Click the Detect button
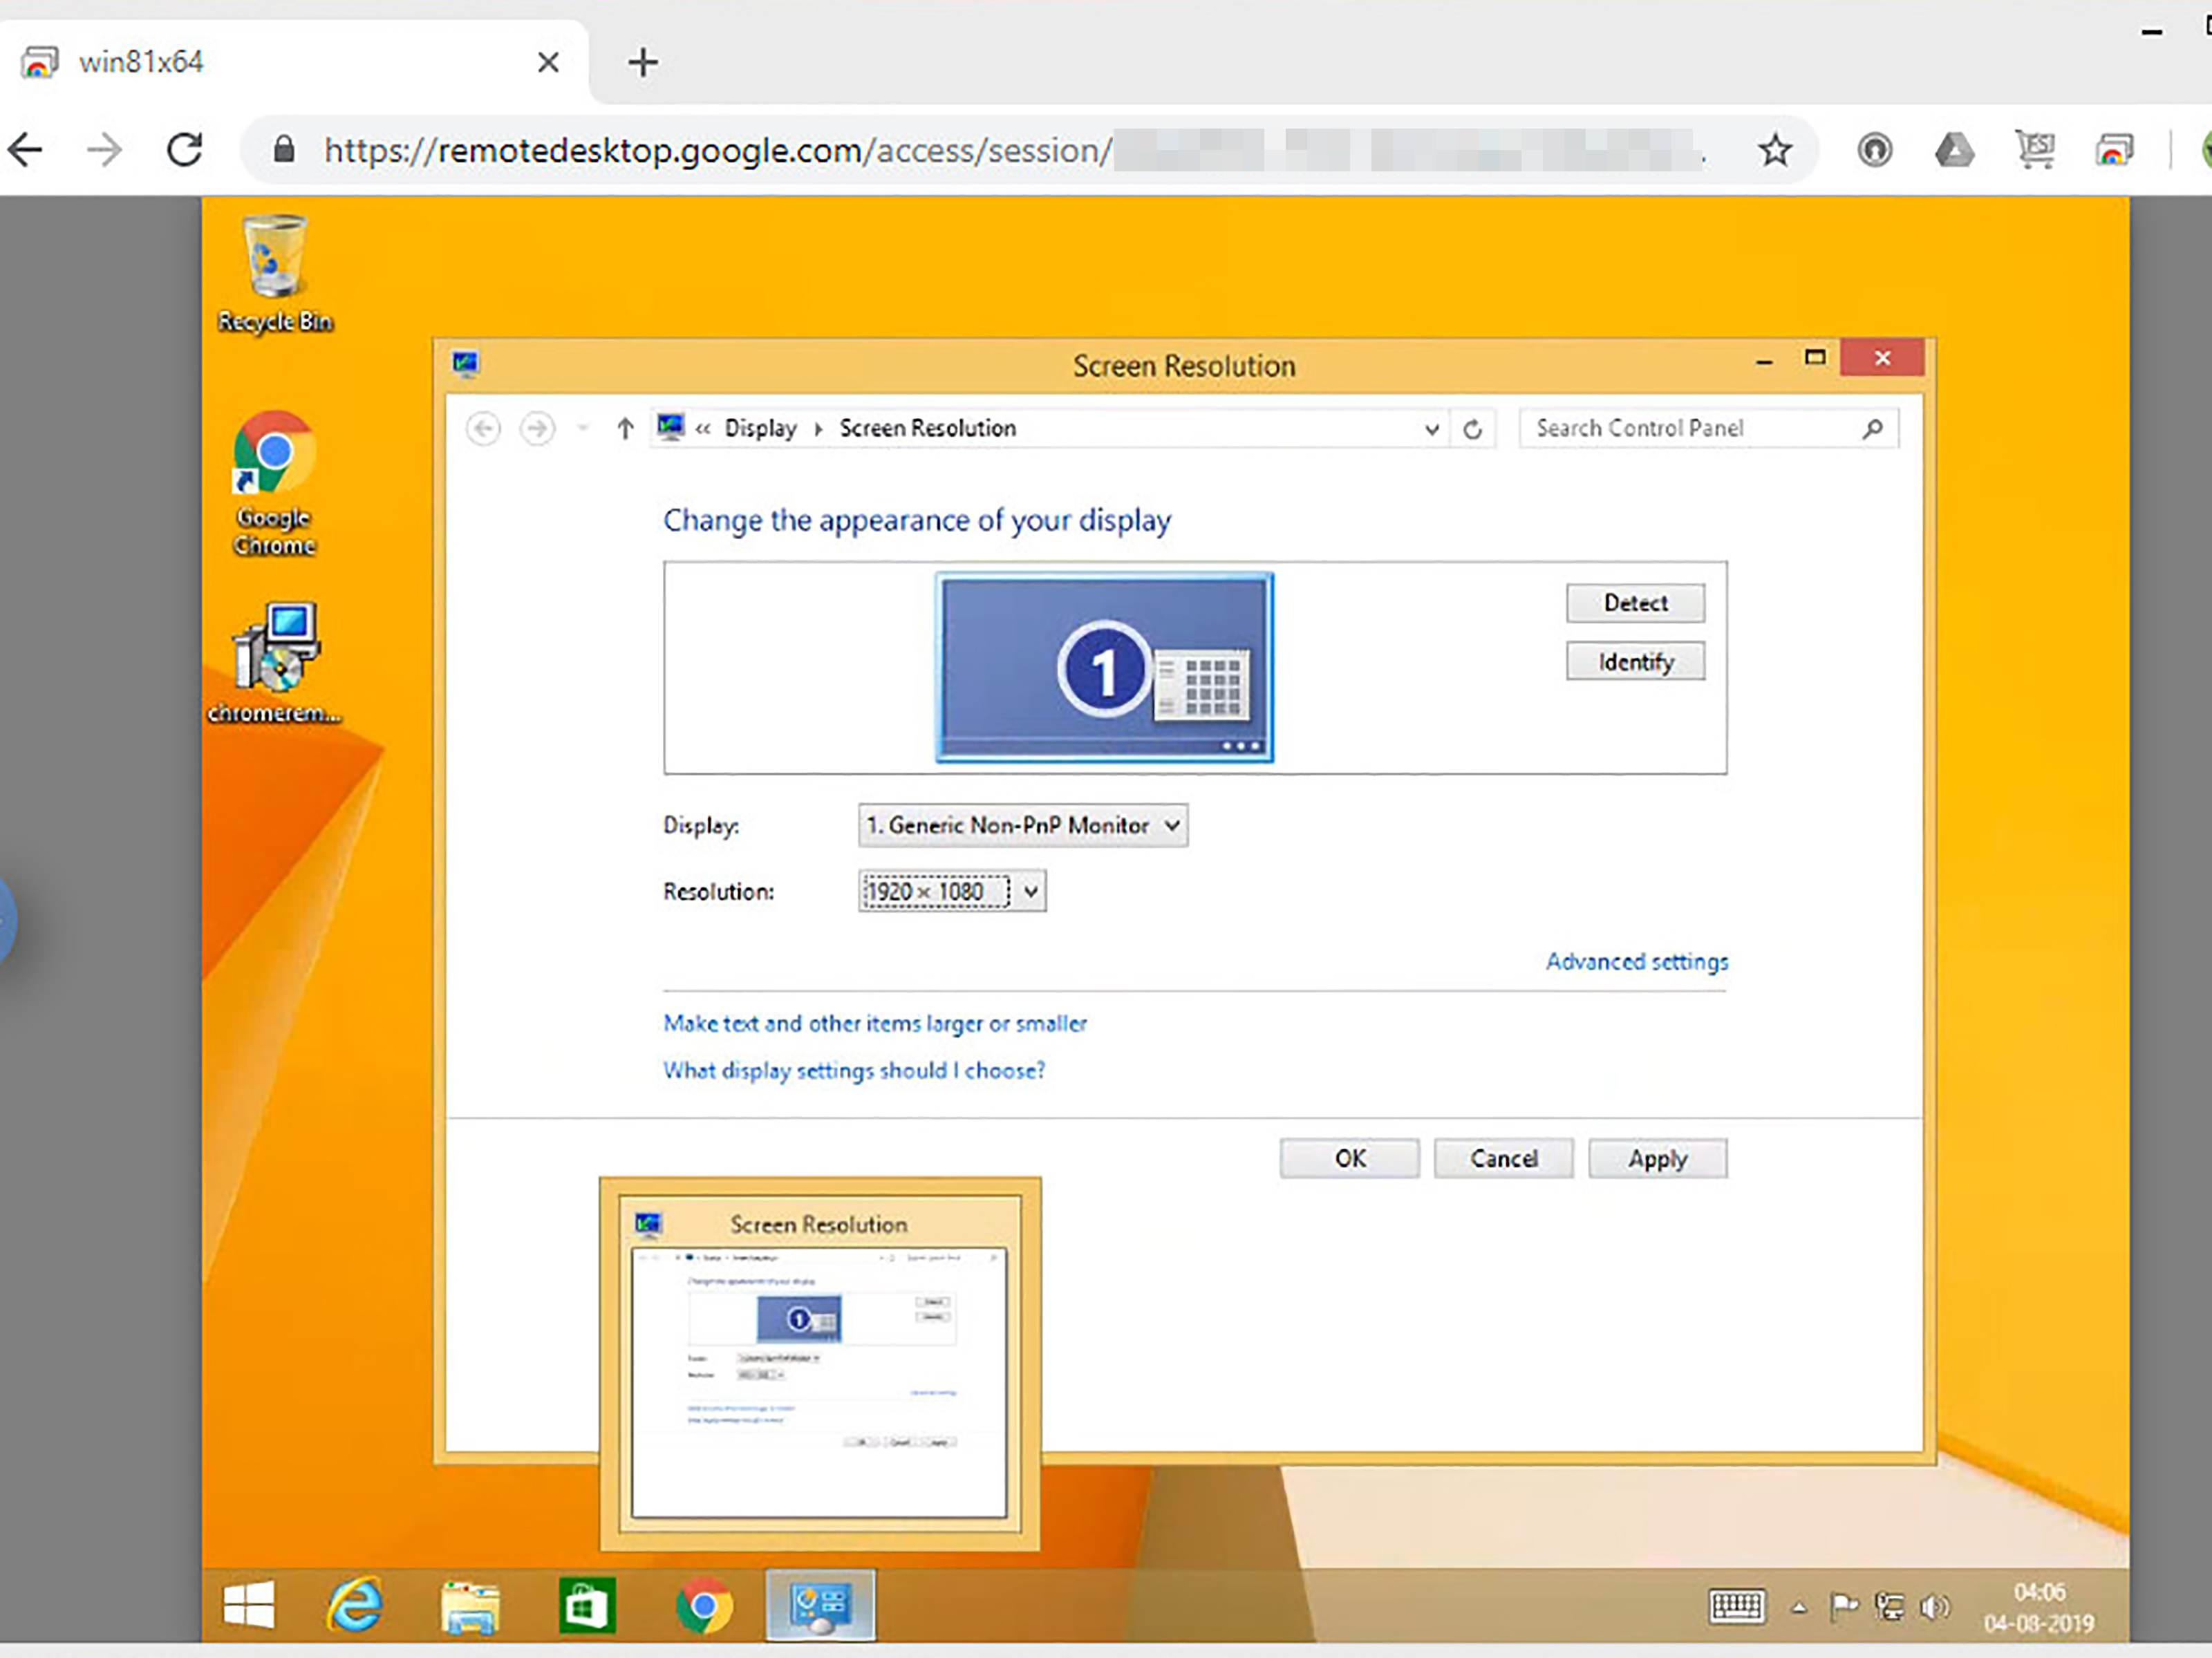This screenshot has width=2212, height=1658. coord(1635,603)
